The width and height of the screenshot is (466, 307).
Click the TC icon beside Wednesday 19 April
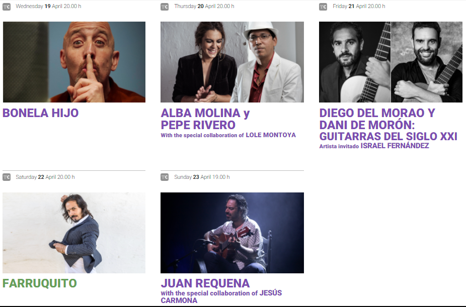pos(7,7)
